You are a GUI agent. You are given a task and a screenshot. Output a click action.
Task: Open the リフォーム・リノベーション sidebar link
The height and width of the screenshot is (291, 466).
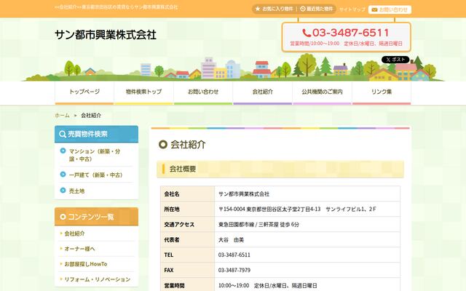(x=97, y=279)
